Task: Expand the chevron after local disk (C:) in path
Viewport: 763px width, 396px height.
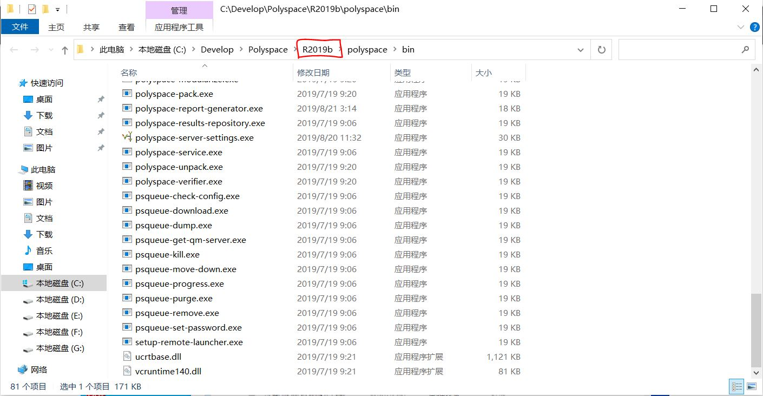Action: click(x=193, y=50)
